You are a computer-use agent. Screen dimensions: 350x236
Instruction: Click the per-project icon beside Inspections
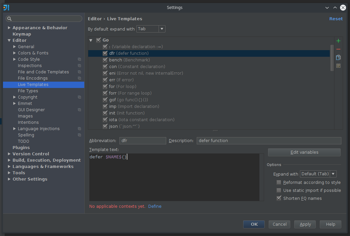79,66
